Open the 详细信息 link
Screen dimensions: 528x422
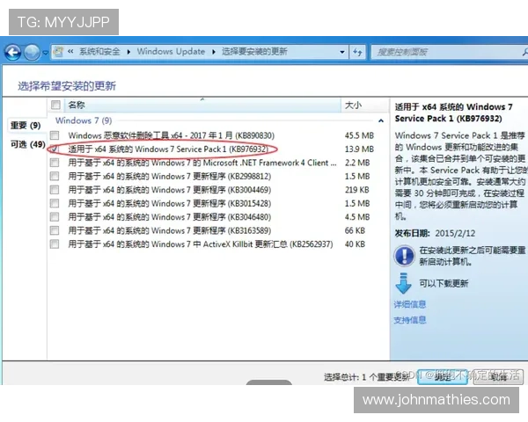tap(410, 304)
